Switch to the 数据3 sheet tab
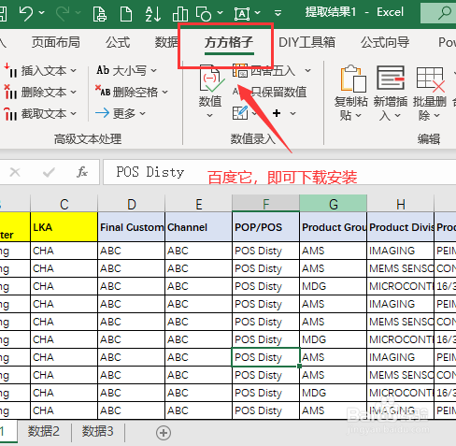The height and width of the screenshot is (446, 456). pyautogui.click(x=97, y=432)
